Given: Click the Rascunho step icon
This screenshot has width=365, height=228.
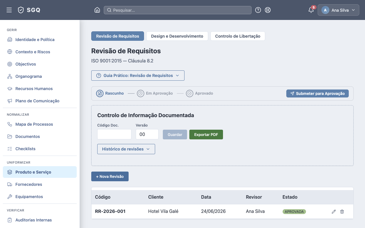Looking at the screenshot, I should click(x=100, y=93).
